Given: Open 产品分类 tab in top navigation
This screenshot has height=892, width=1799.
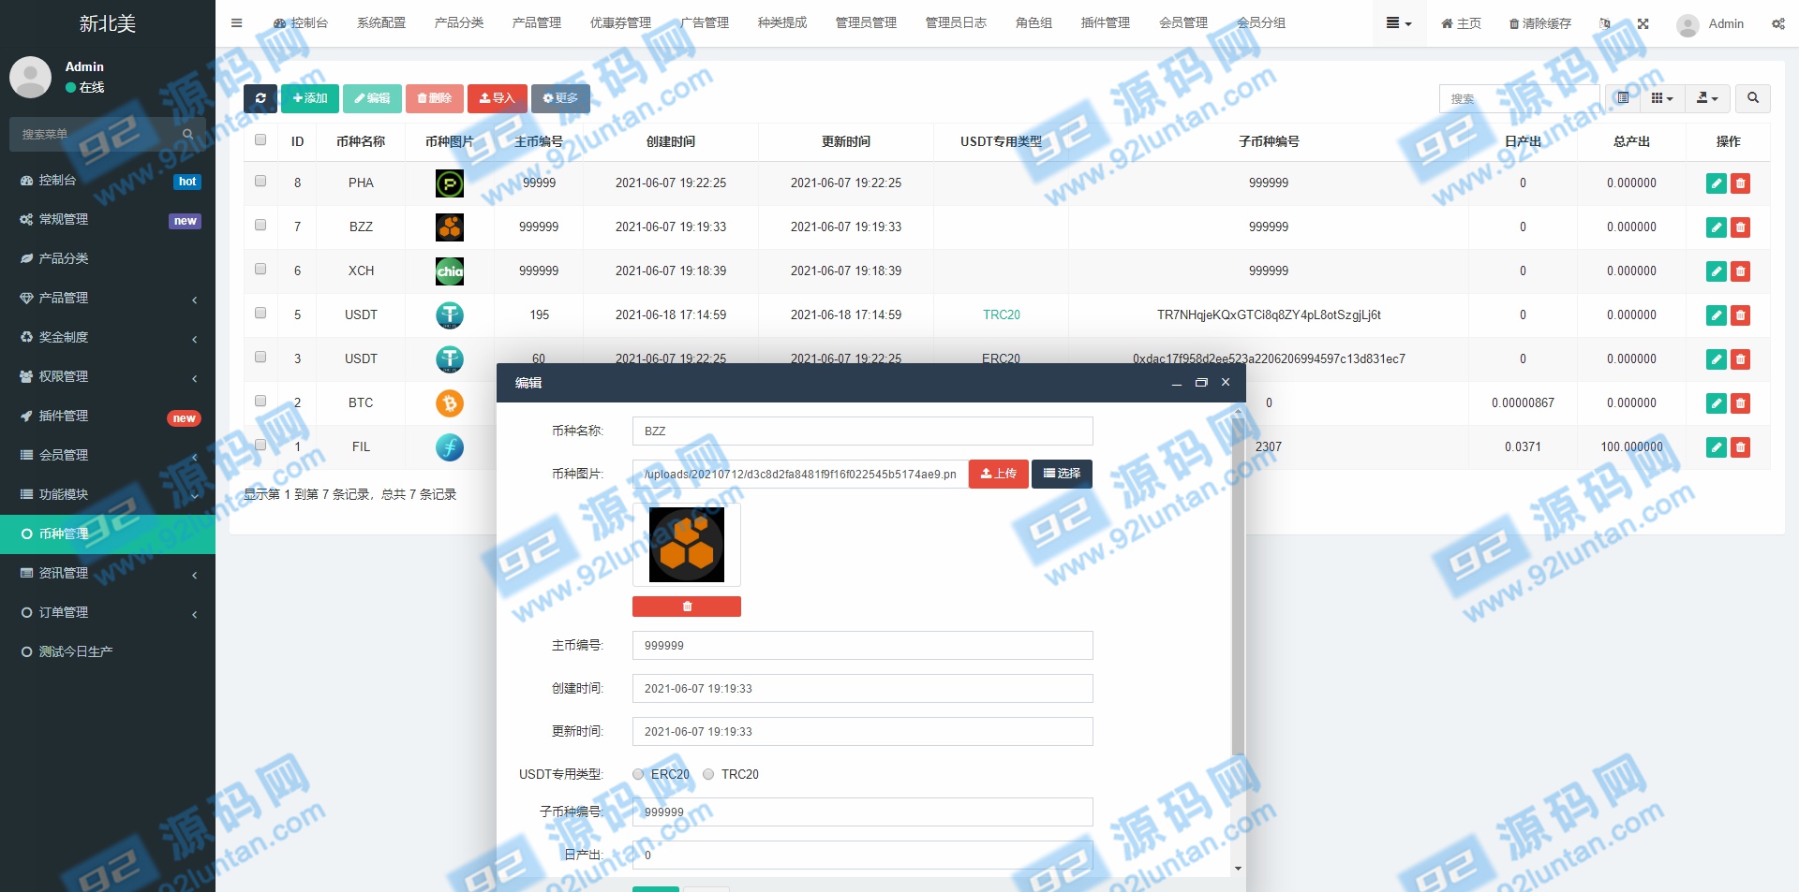Looking at the screenshot, I should 459,22.
